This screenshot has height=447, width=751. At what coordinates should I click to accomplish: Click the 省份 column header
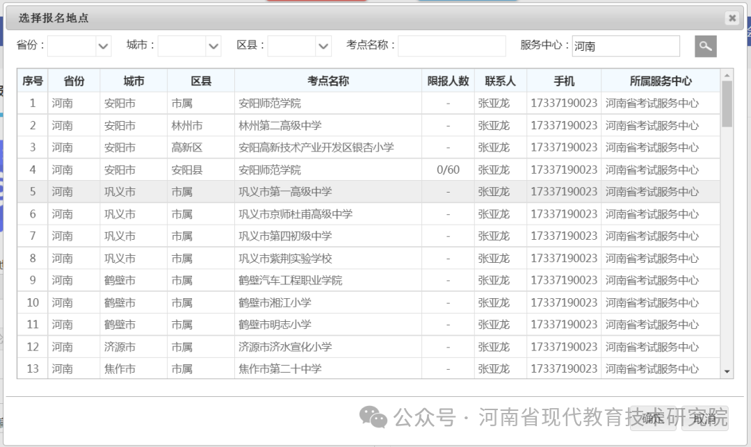click(74, 81)
